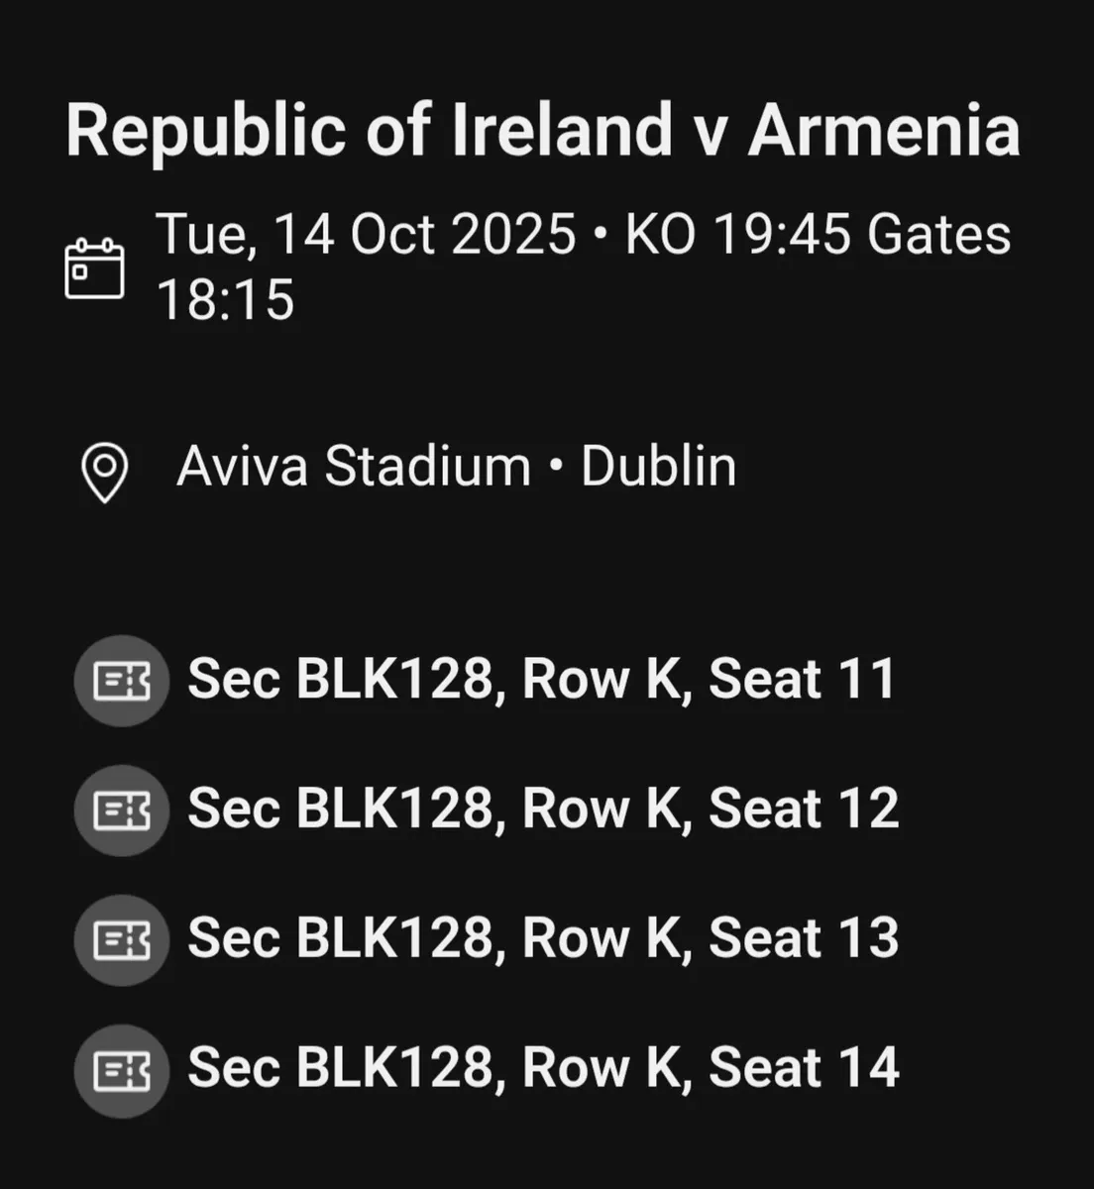1094x1189 pixels.
Task: Click "Armenia" in the match title
Action: coord(884,131)
